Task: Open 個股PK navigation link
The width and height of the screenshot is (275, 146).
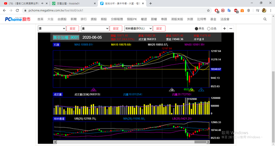Action: pos(132,19)
